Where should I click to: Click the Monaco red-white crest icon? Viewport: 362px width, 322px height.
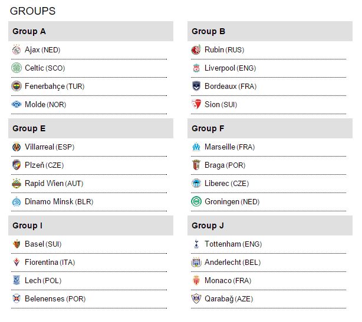196,281
